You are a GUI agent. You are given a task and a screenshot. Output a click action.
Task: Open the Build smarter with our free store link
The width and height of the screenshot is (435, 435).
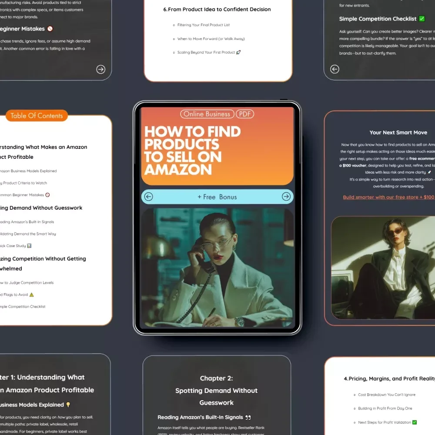[388, 197]
